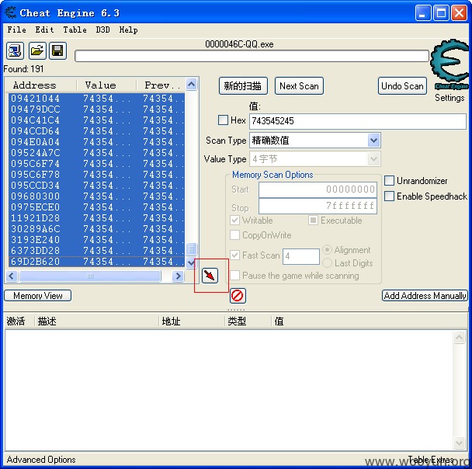472x469 pixels.
Task: Select result row 69D2B620
Action: click(x=96, y=262)
